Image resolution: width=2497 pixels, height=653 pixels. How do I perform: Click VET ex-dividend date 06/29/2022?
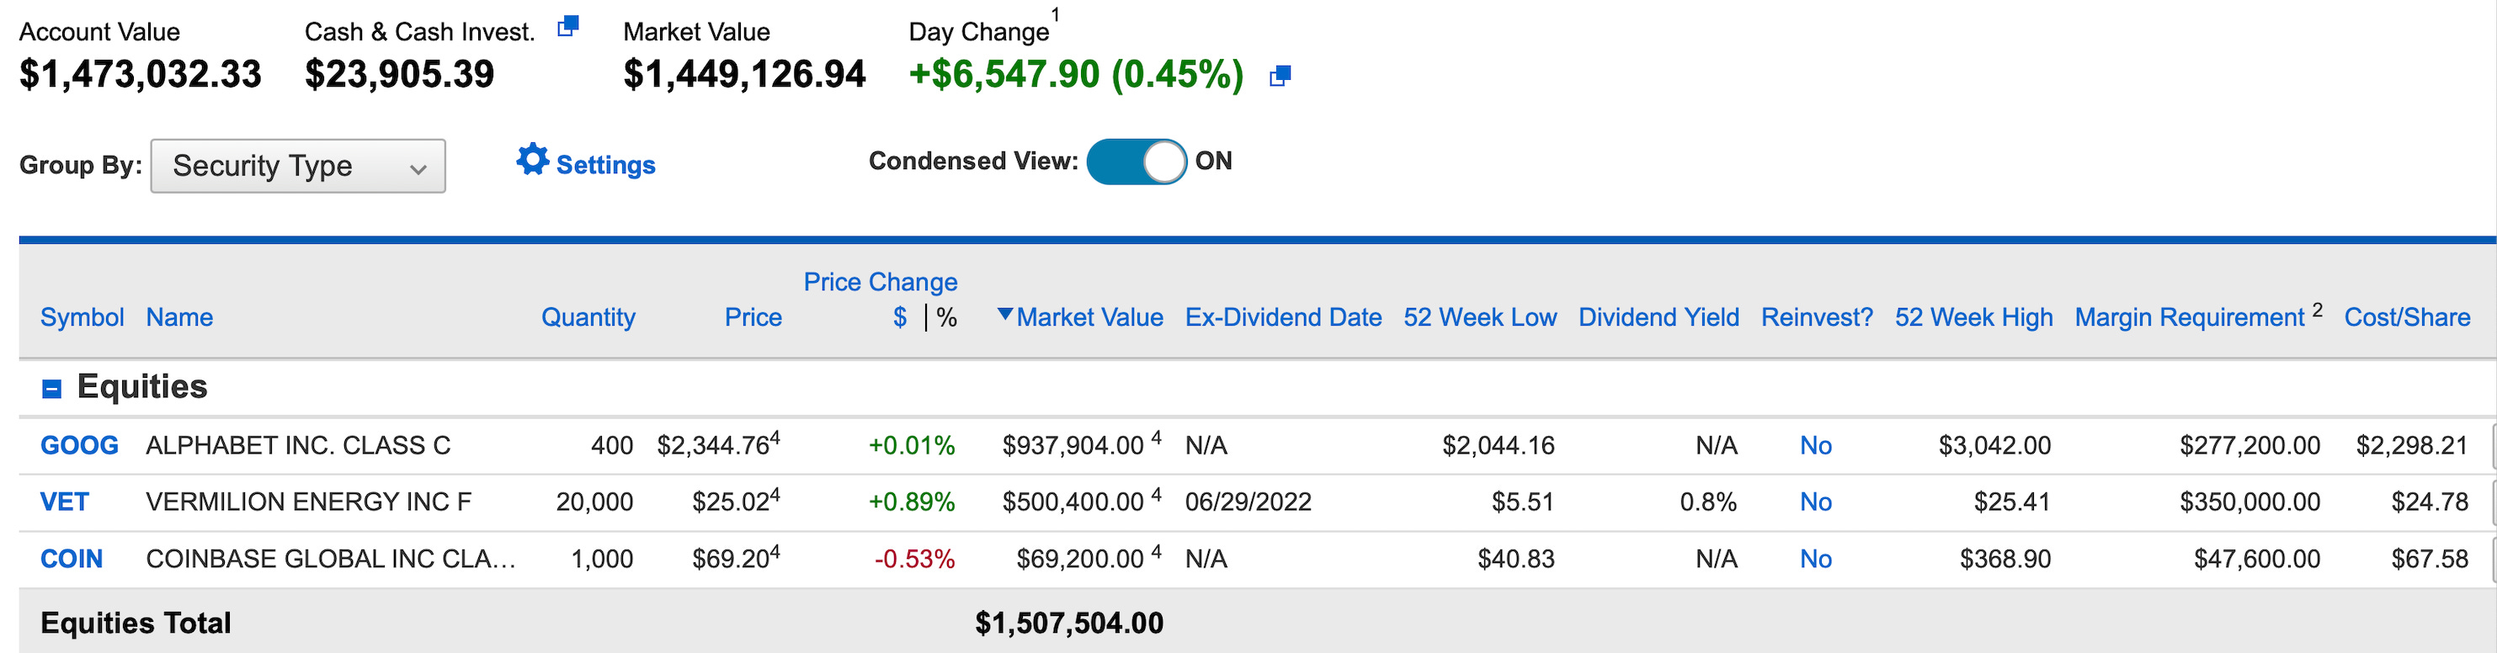(1248, 502)
